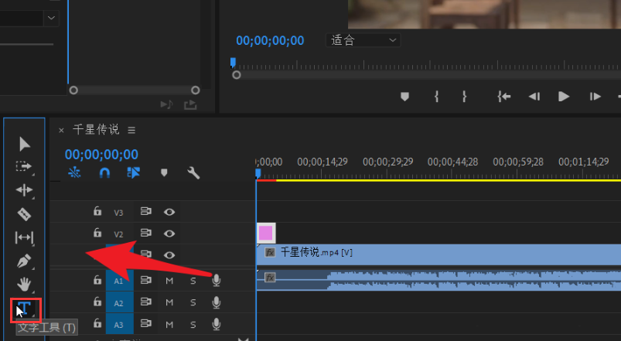Open the 千星传说 sequence panel menu
Viewport: 621px width, 341px height.
(x=131, y=130)
